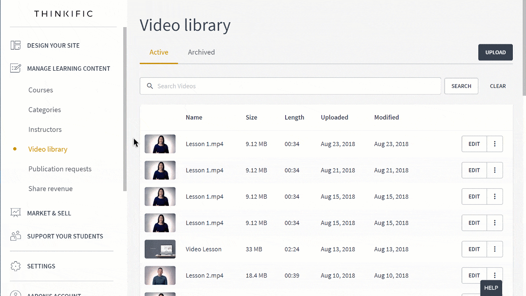Edit the Lesson 2.mp4 video
Image resolution: width=526 pixels, height=296 pixels.
coord(474,275)
